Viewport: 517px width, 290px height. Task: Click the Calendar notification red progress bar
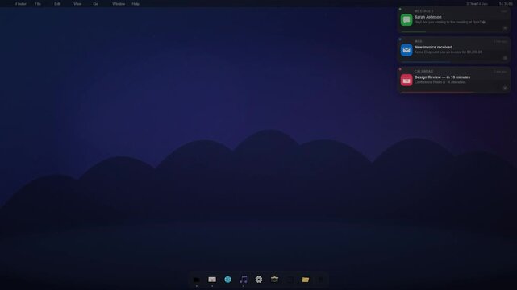(438, 92)
